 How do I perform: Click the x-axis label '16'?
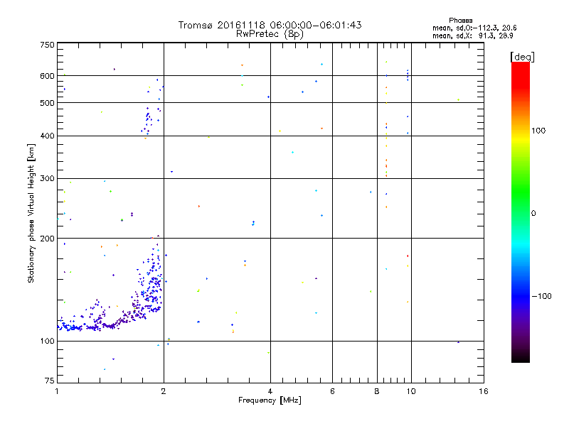[x=484, y=391]
